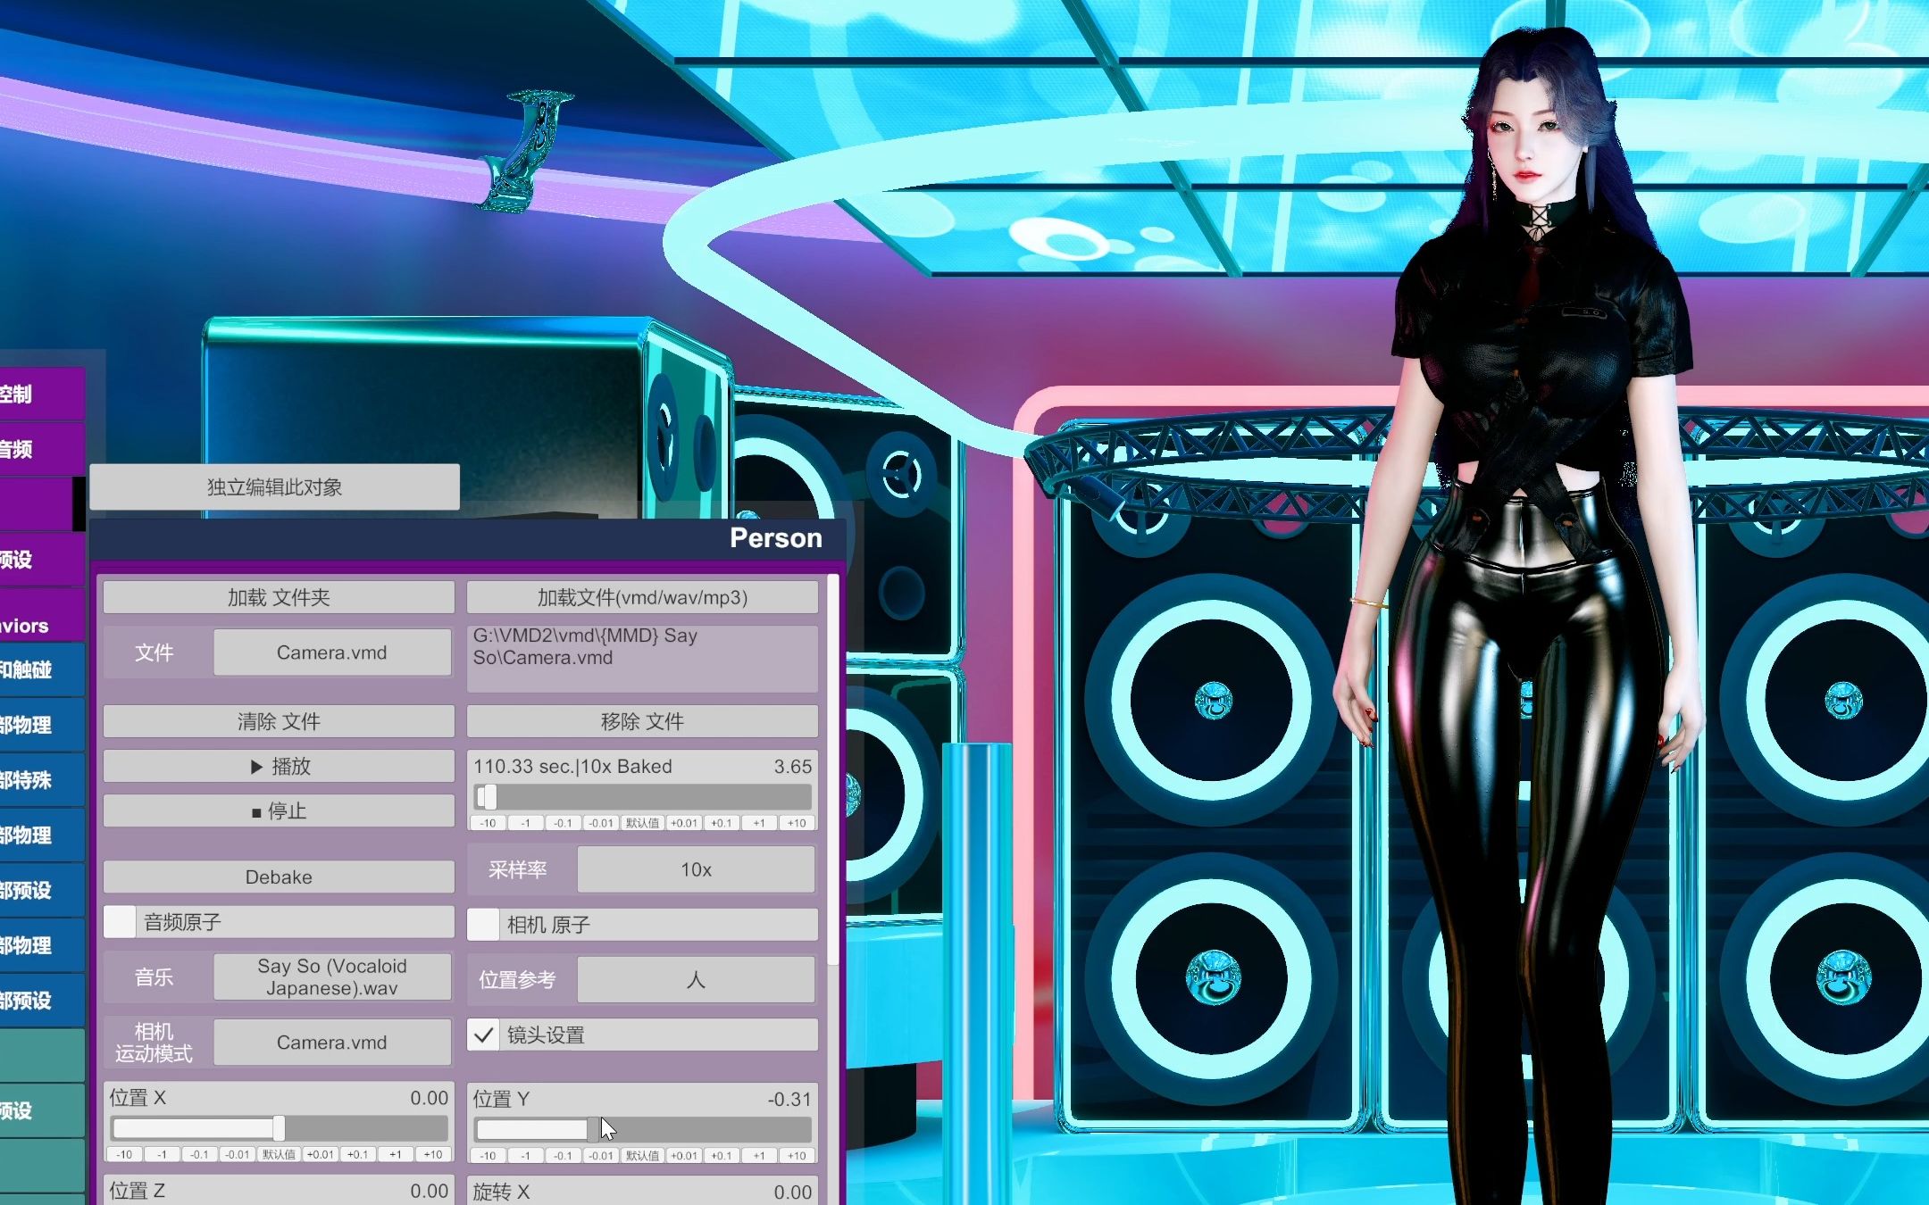
Task: Toggle the 音频原子 checkbox
Action: tap(120, 922)
